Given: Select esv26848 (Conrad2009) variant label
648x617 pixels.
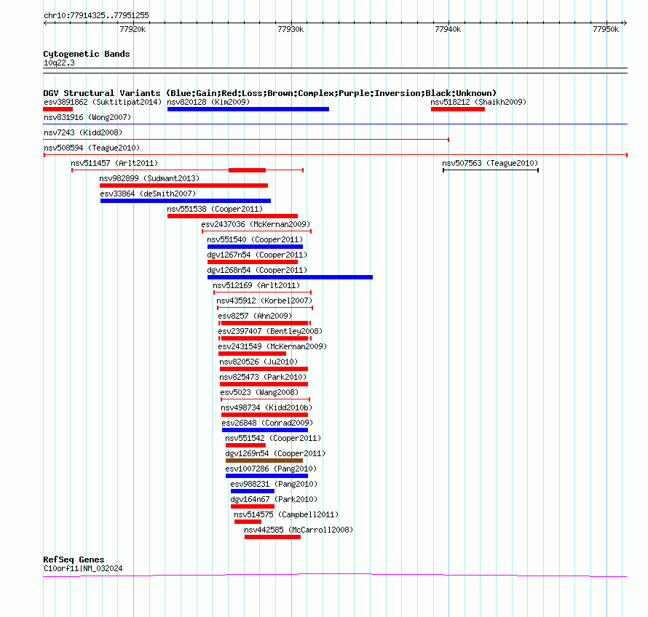Looking at the screenshot, I should (x=267, y=423).
